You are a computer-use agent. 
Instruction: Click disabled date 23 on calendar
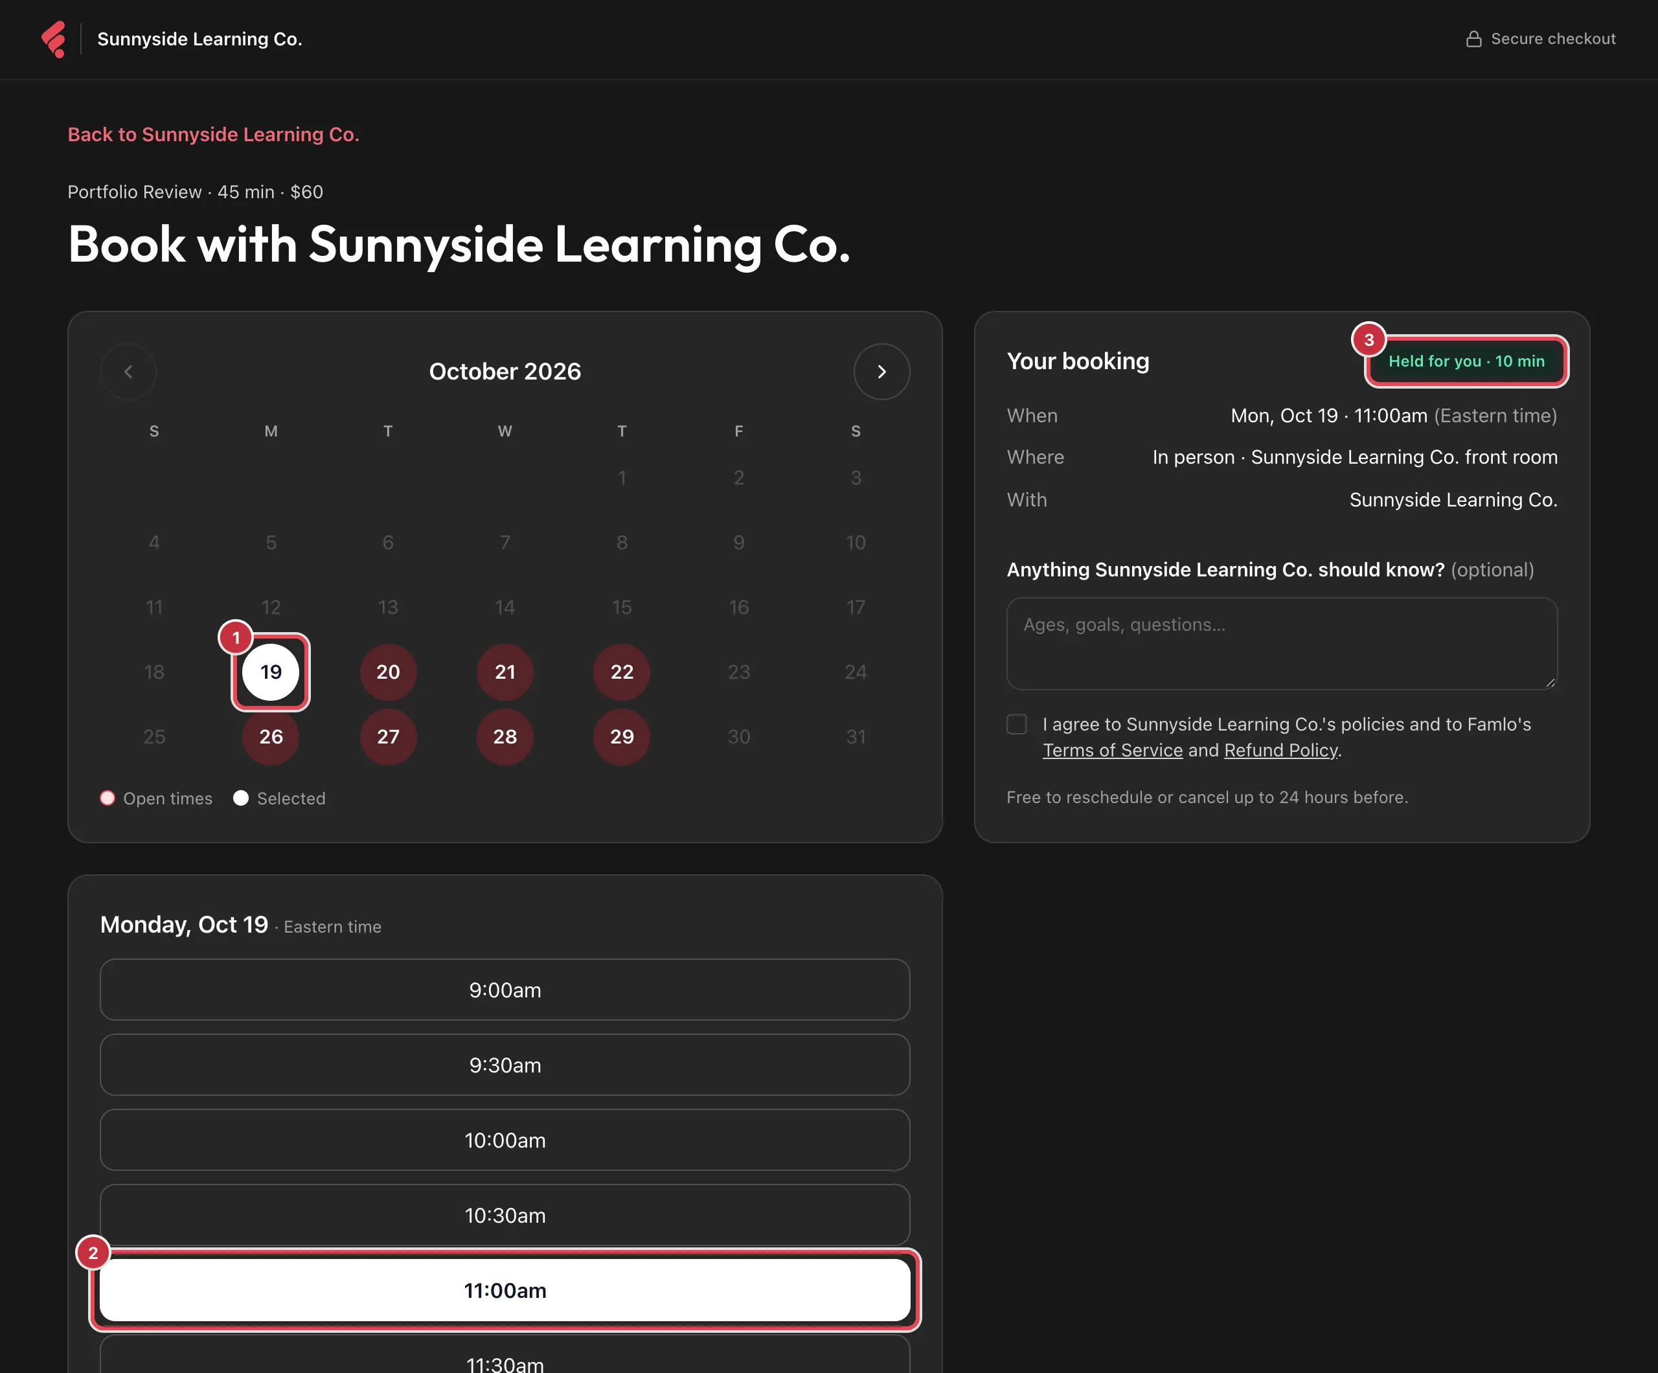(x=738, y=672)
